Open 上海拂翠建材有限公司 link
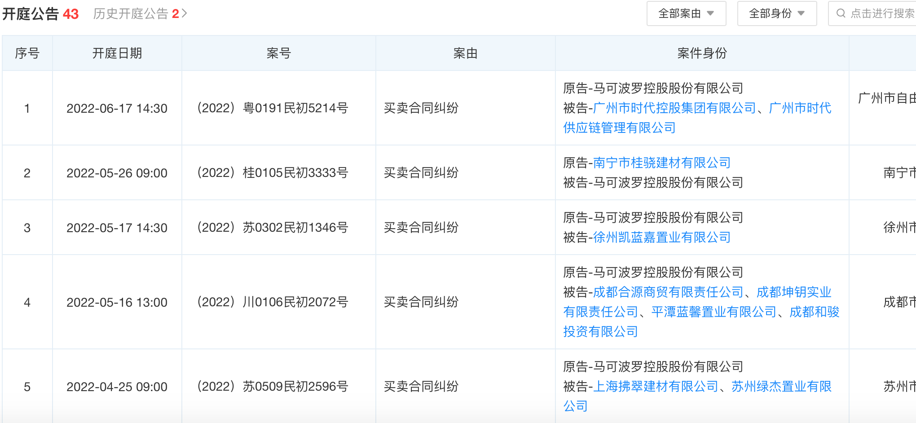 pos(656,387)
